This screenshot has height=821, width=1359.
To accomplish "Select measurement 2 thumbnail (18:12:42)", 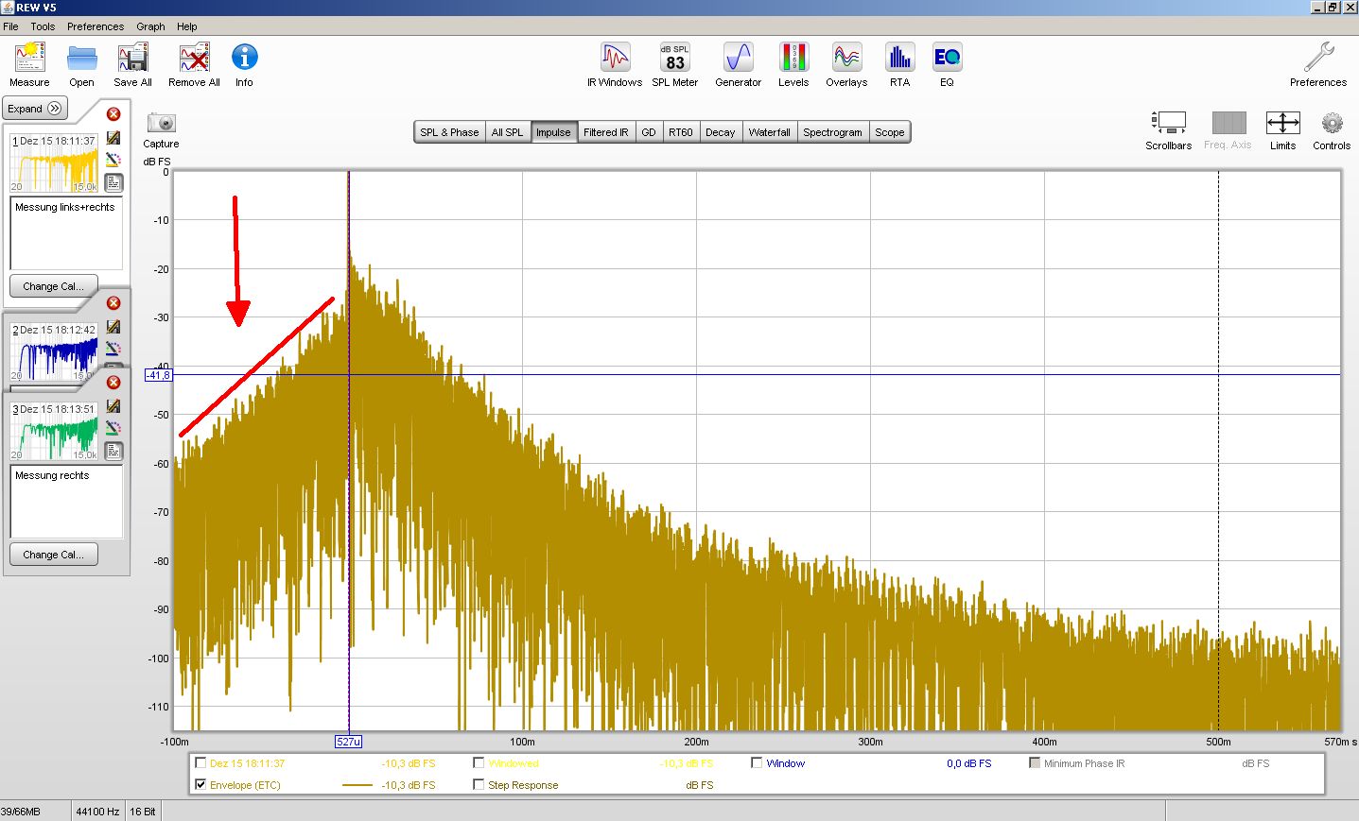I will 54,351.
